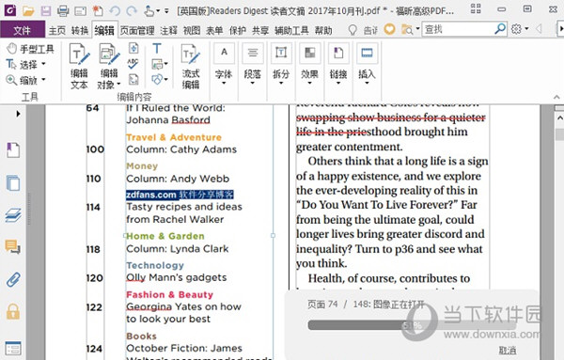Click the 'Fashion & Beauty' heading text

coord(169,294)
